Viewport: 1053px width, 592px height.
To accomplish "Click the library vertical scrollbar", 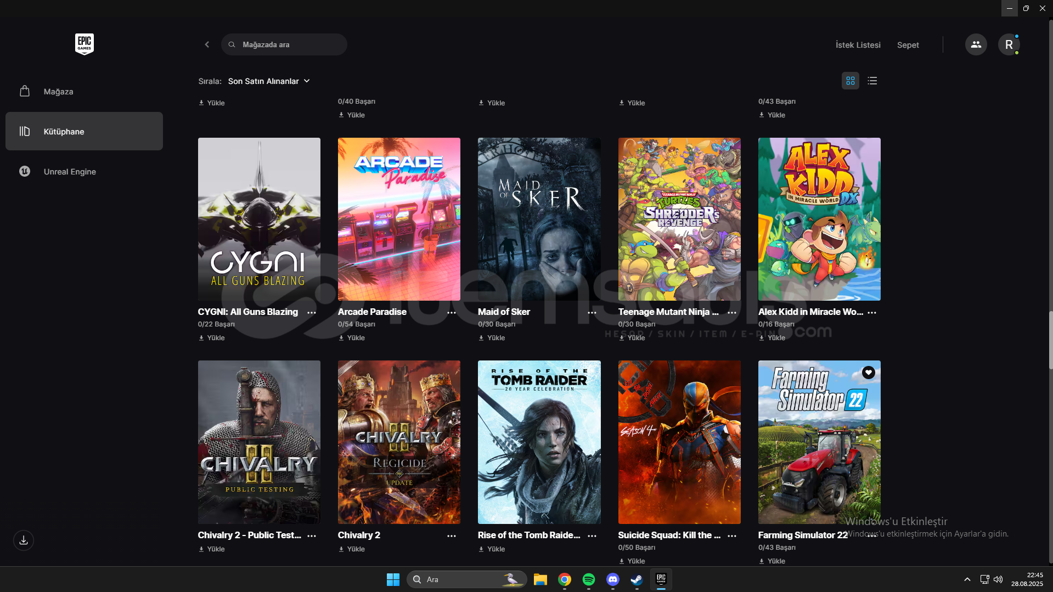I will (1050, 340).
